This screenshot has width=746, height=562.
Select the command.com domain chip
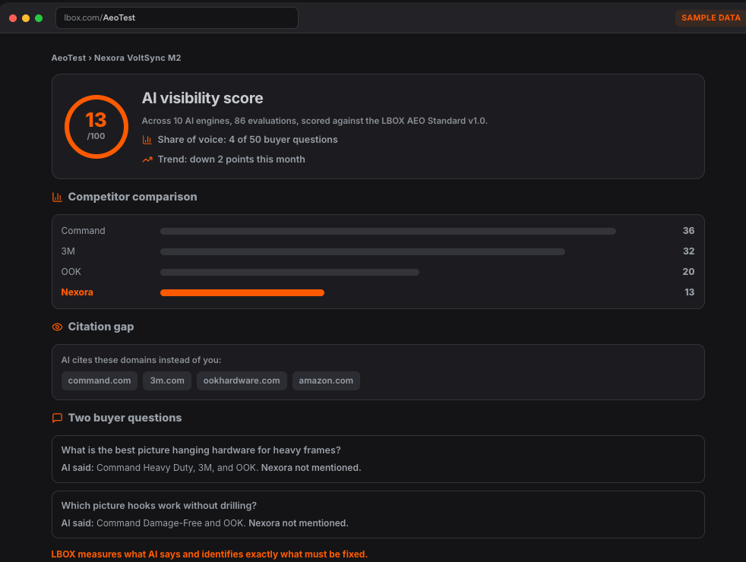pyautogui.click(x=100, y=380)
